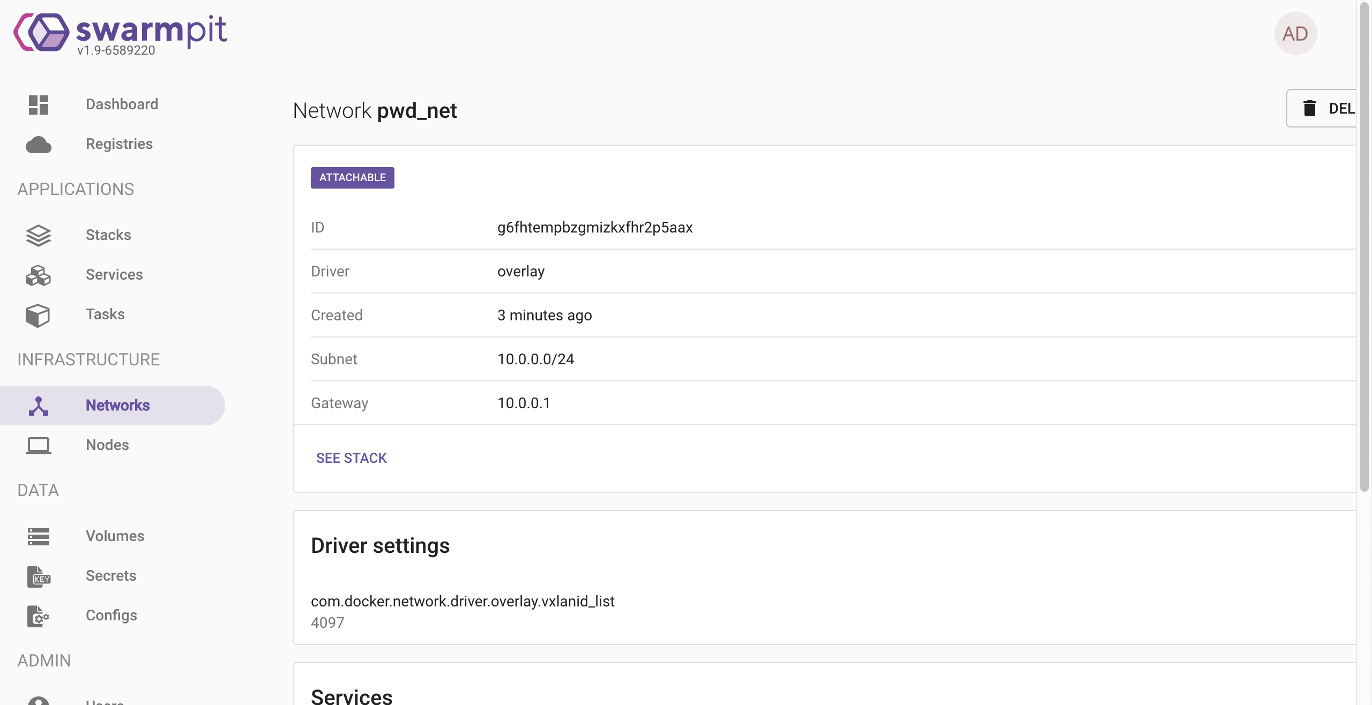Click the Nodes laptop icon
Image resolution: width=1372 pixels, height=705 pixels.
[39, 445]
